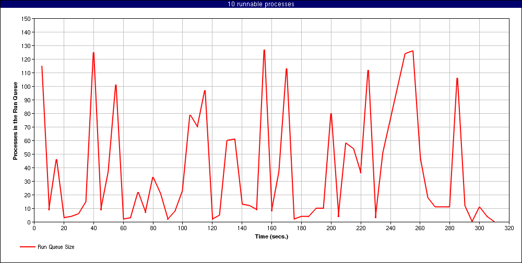
Task: Select the 30 label on vertical axis
Action: click(27, 182)
